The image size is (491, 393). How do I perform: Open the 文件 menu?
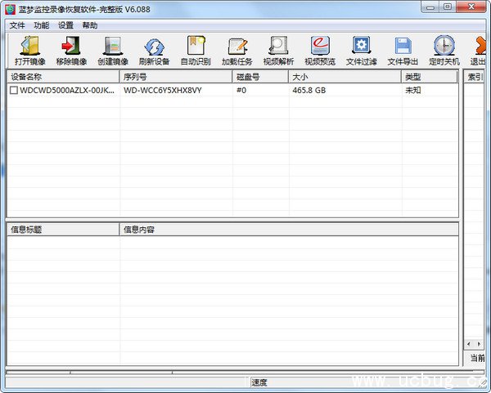[17, 25]
